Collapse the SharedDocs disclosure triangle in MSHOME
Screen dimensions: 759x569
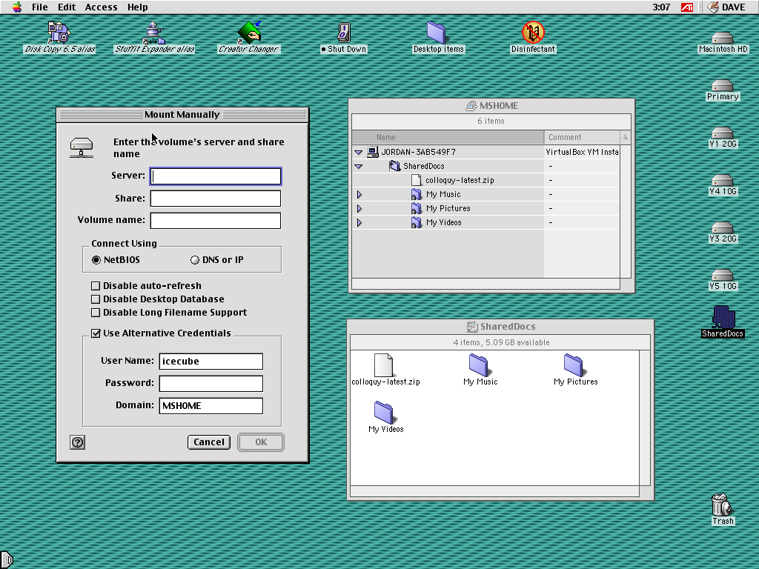pos(358,167)
